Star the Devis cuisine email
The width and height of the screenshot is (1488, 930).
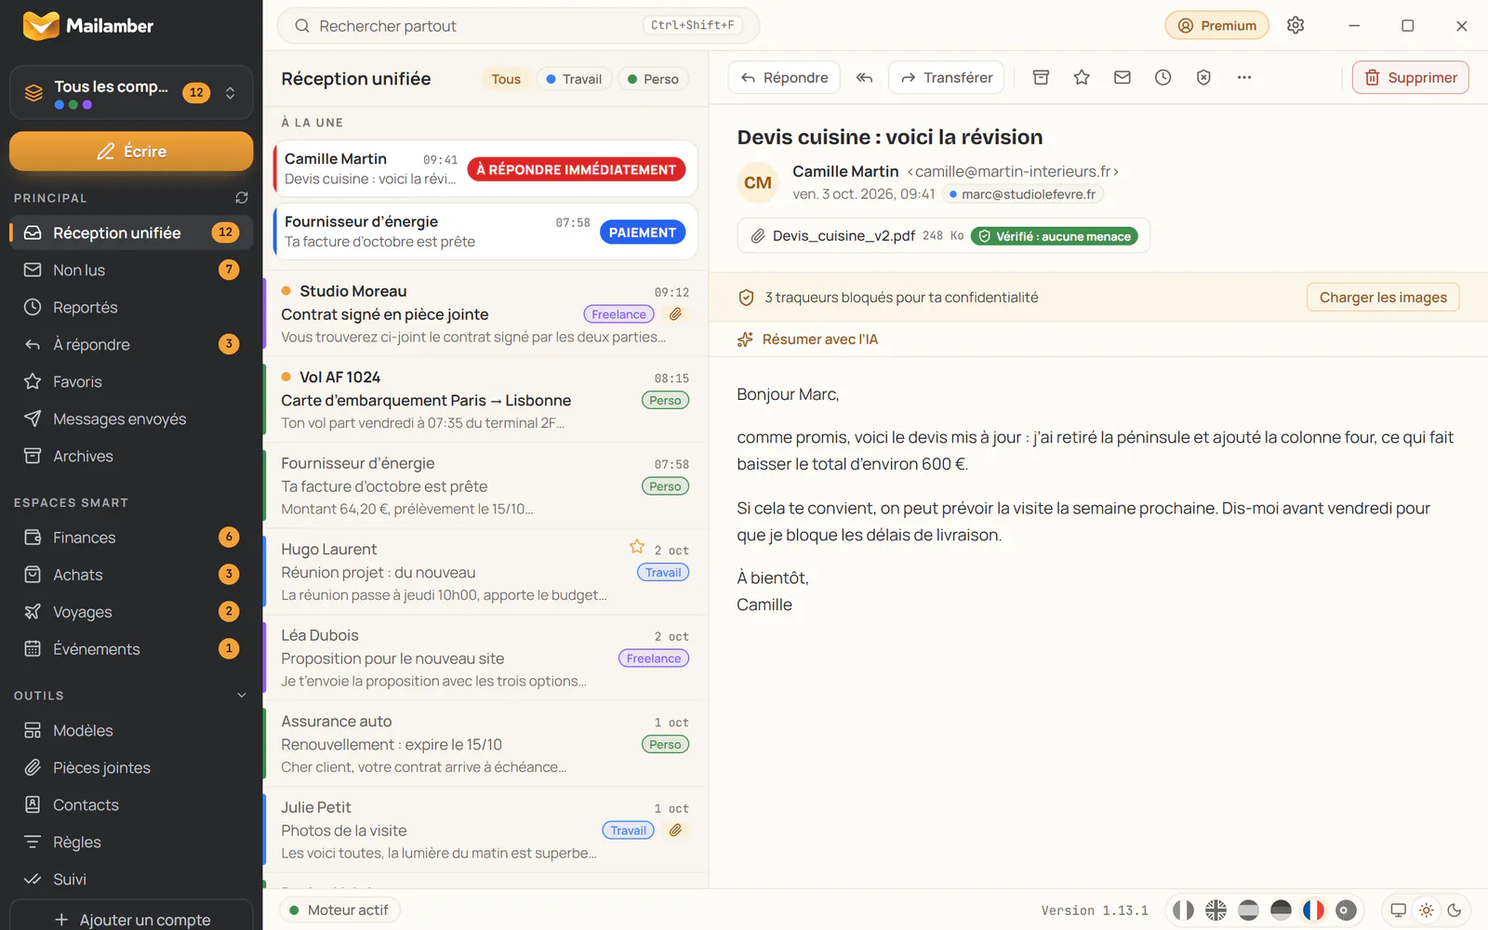pos(1082,77)
